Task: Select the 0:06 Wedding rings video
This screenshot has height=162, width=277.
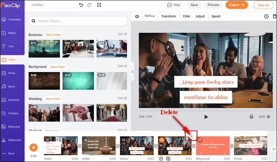Action: click(78, 113)
